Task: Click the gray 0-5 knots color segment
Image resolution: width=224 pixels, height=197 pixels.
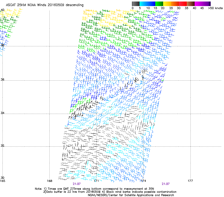Action: point(136,4)
